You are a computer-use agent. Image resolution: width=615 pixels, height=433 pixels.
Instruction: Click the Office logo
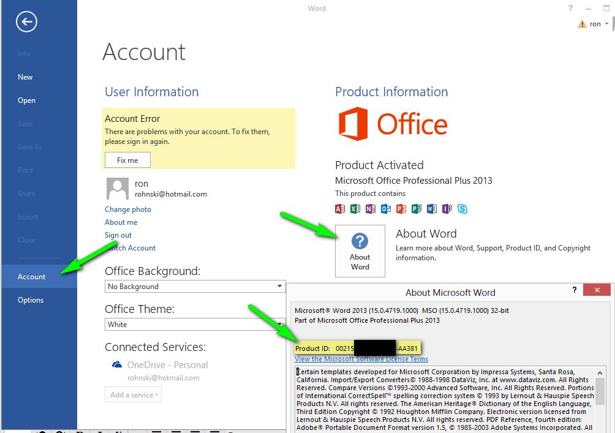tap(393, 124)
